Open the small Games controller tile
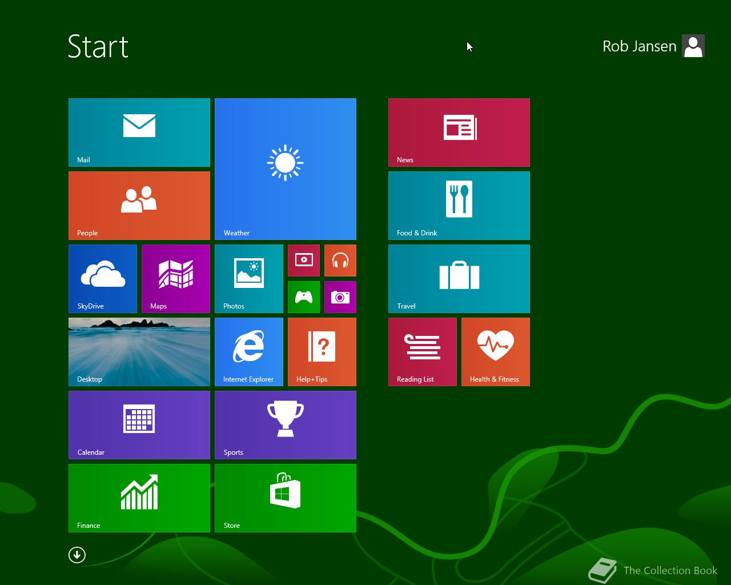 pos(304,297)
